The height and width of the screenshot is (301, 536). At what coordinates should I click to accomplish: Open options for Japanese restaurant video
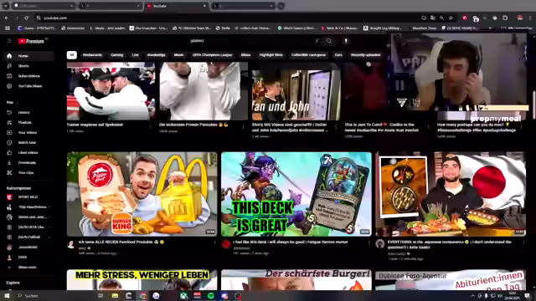[x=523, y=243]
